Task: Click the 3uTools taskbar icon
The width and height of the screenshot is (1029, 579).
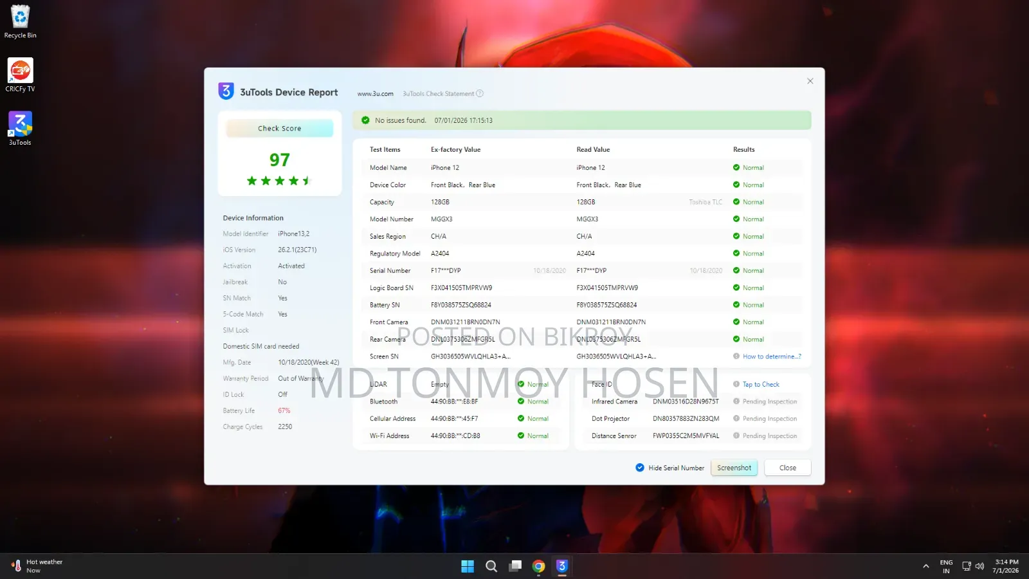Action: 562,566
